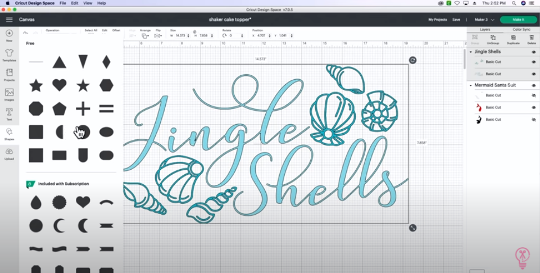
Task: Collapse the Jingle Shells group
Action: point(471,52)
